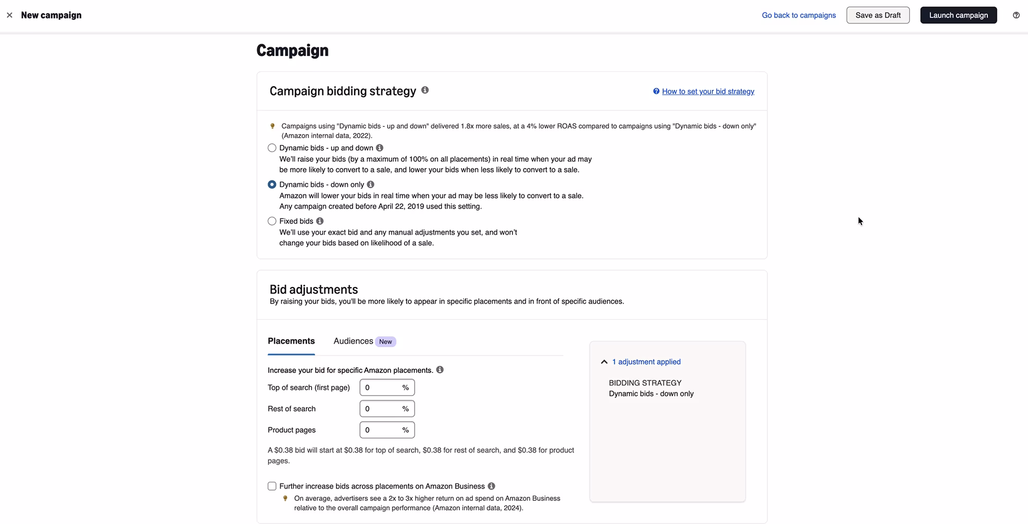Image resolution: width=1028 pixels, height=524 pixels.
Task: Enable further bid increases on Amazon Business
Action: [x=271, y=486]
